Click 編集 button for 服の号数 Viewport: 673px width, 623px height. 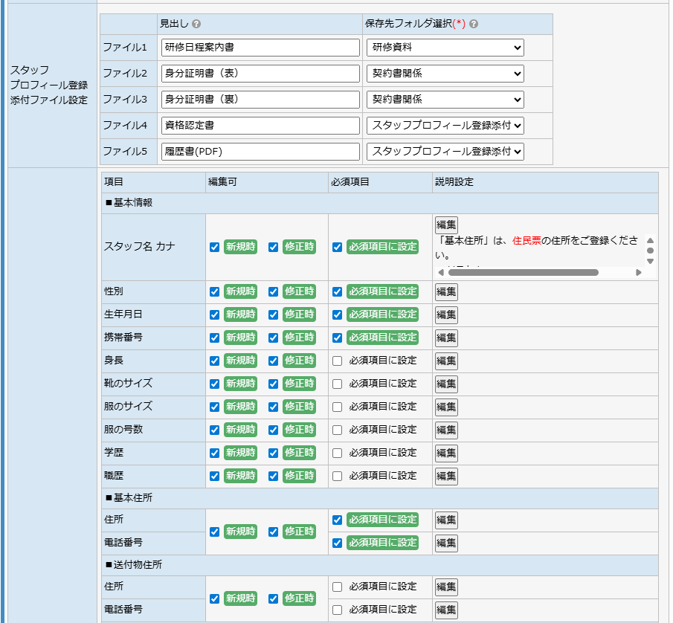pyautogui.click(x=446, y=430)
